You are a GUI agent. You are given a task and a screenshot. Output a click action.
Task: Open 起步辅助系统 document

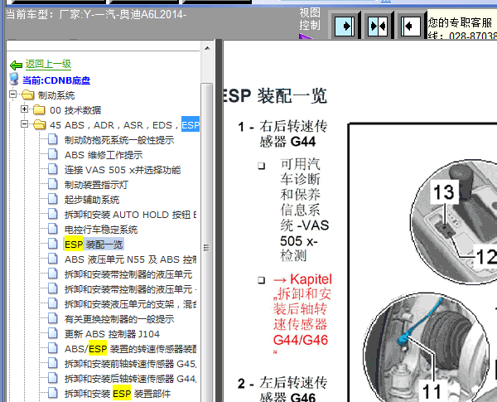tap(92, 200)
